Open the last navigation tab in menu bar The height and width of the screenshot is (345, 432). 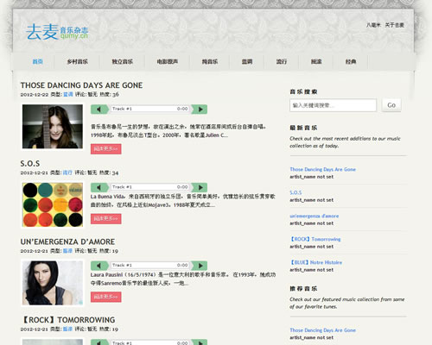351,61
